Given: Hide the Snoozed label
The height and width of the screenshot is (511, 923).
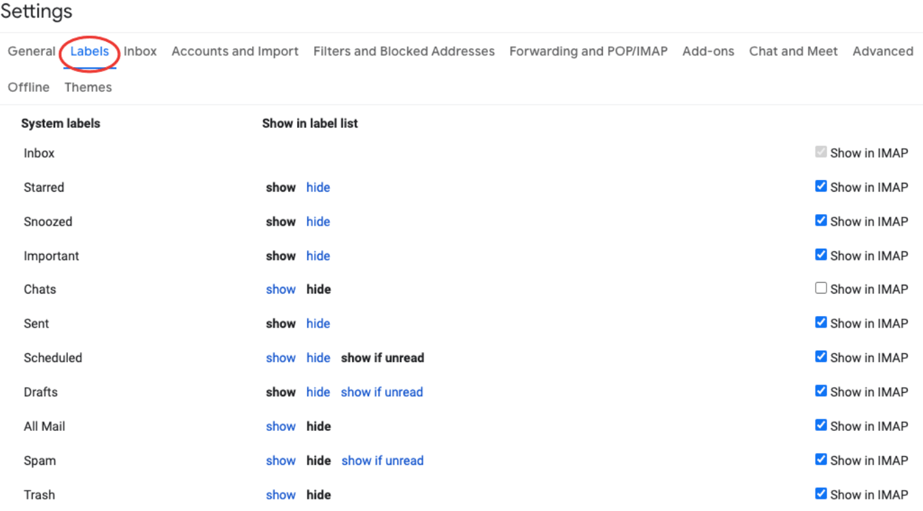Looking at the screenshot, I should click(318, 221).
